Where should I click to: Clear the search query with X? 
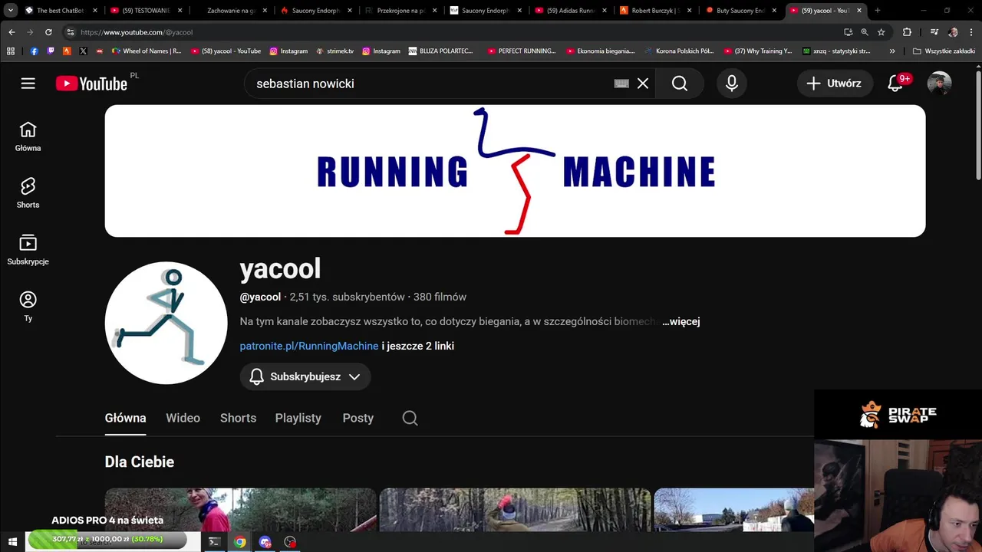tap(643, 84)
